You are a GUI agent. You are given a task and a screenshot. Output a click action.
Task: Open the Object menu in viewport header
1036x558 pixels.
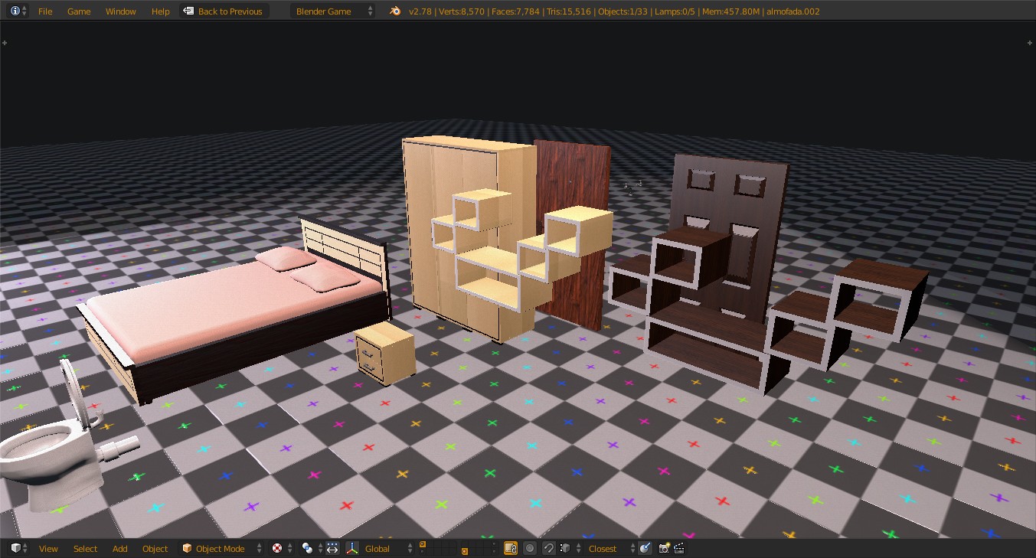pos(155,548)
